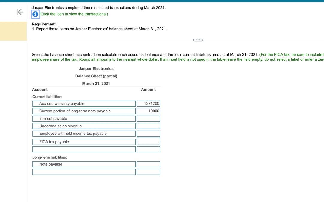Click the Employee withheld income tax payable amount field

[x=148, y=133]
